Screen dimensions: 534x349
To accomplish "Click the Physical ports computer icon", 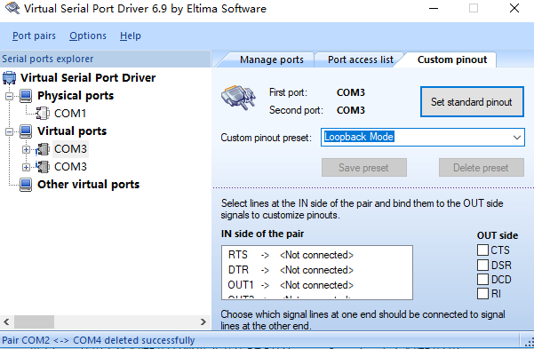I will click(x=26, y=96).
